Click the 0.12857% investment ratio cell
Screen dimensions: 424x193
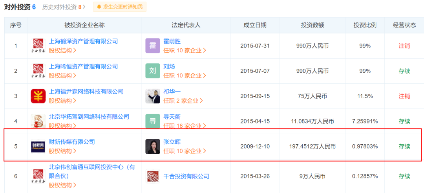365,176
